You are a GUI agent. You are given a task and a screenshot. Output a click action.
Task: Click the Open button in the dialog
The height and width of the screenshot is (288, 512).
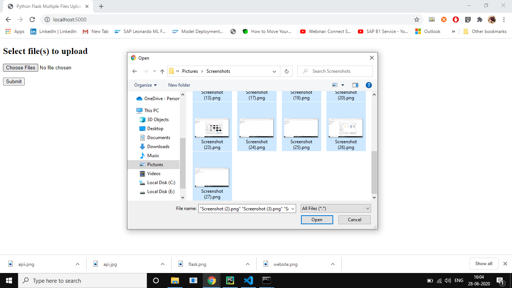(317, 220)
